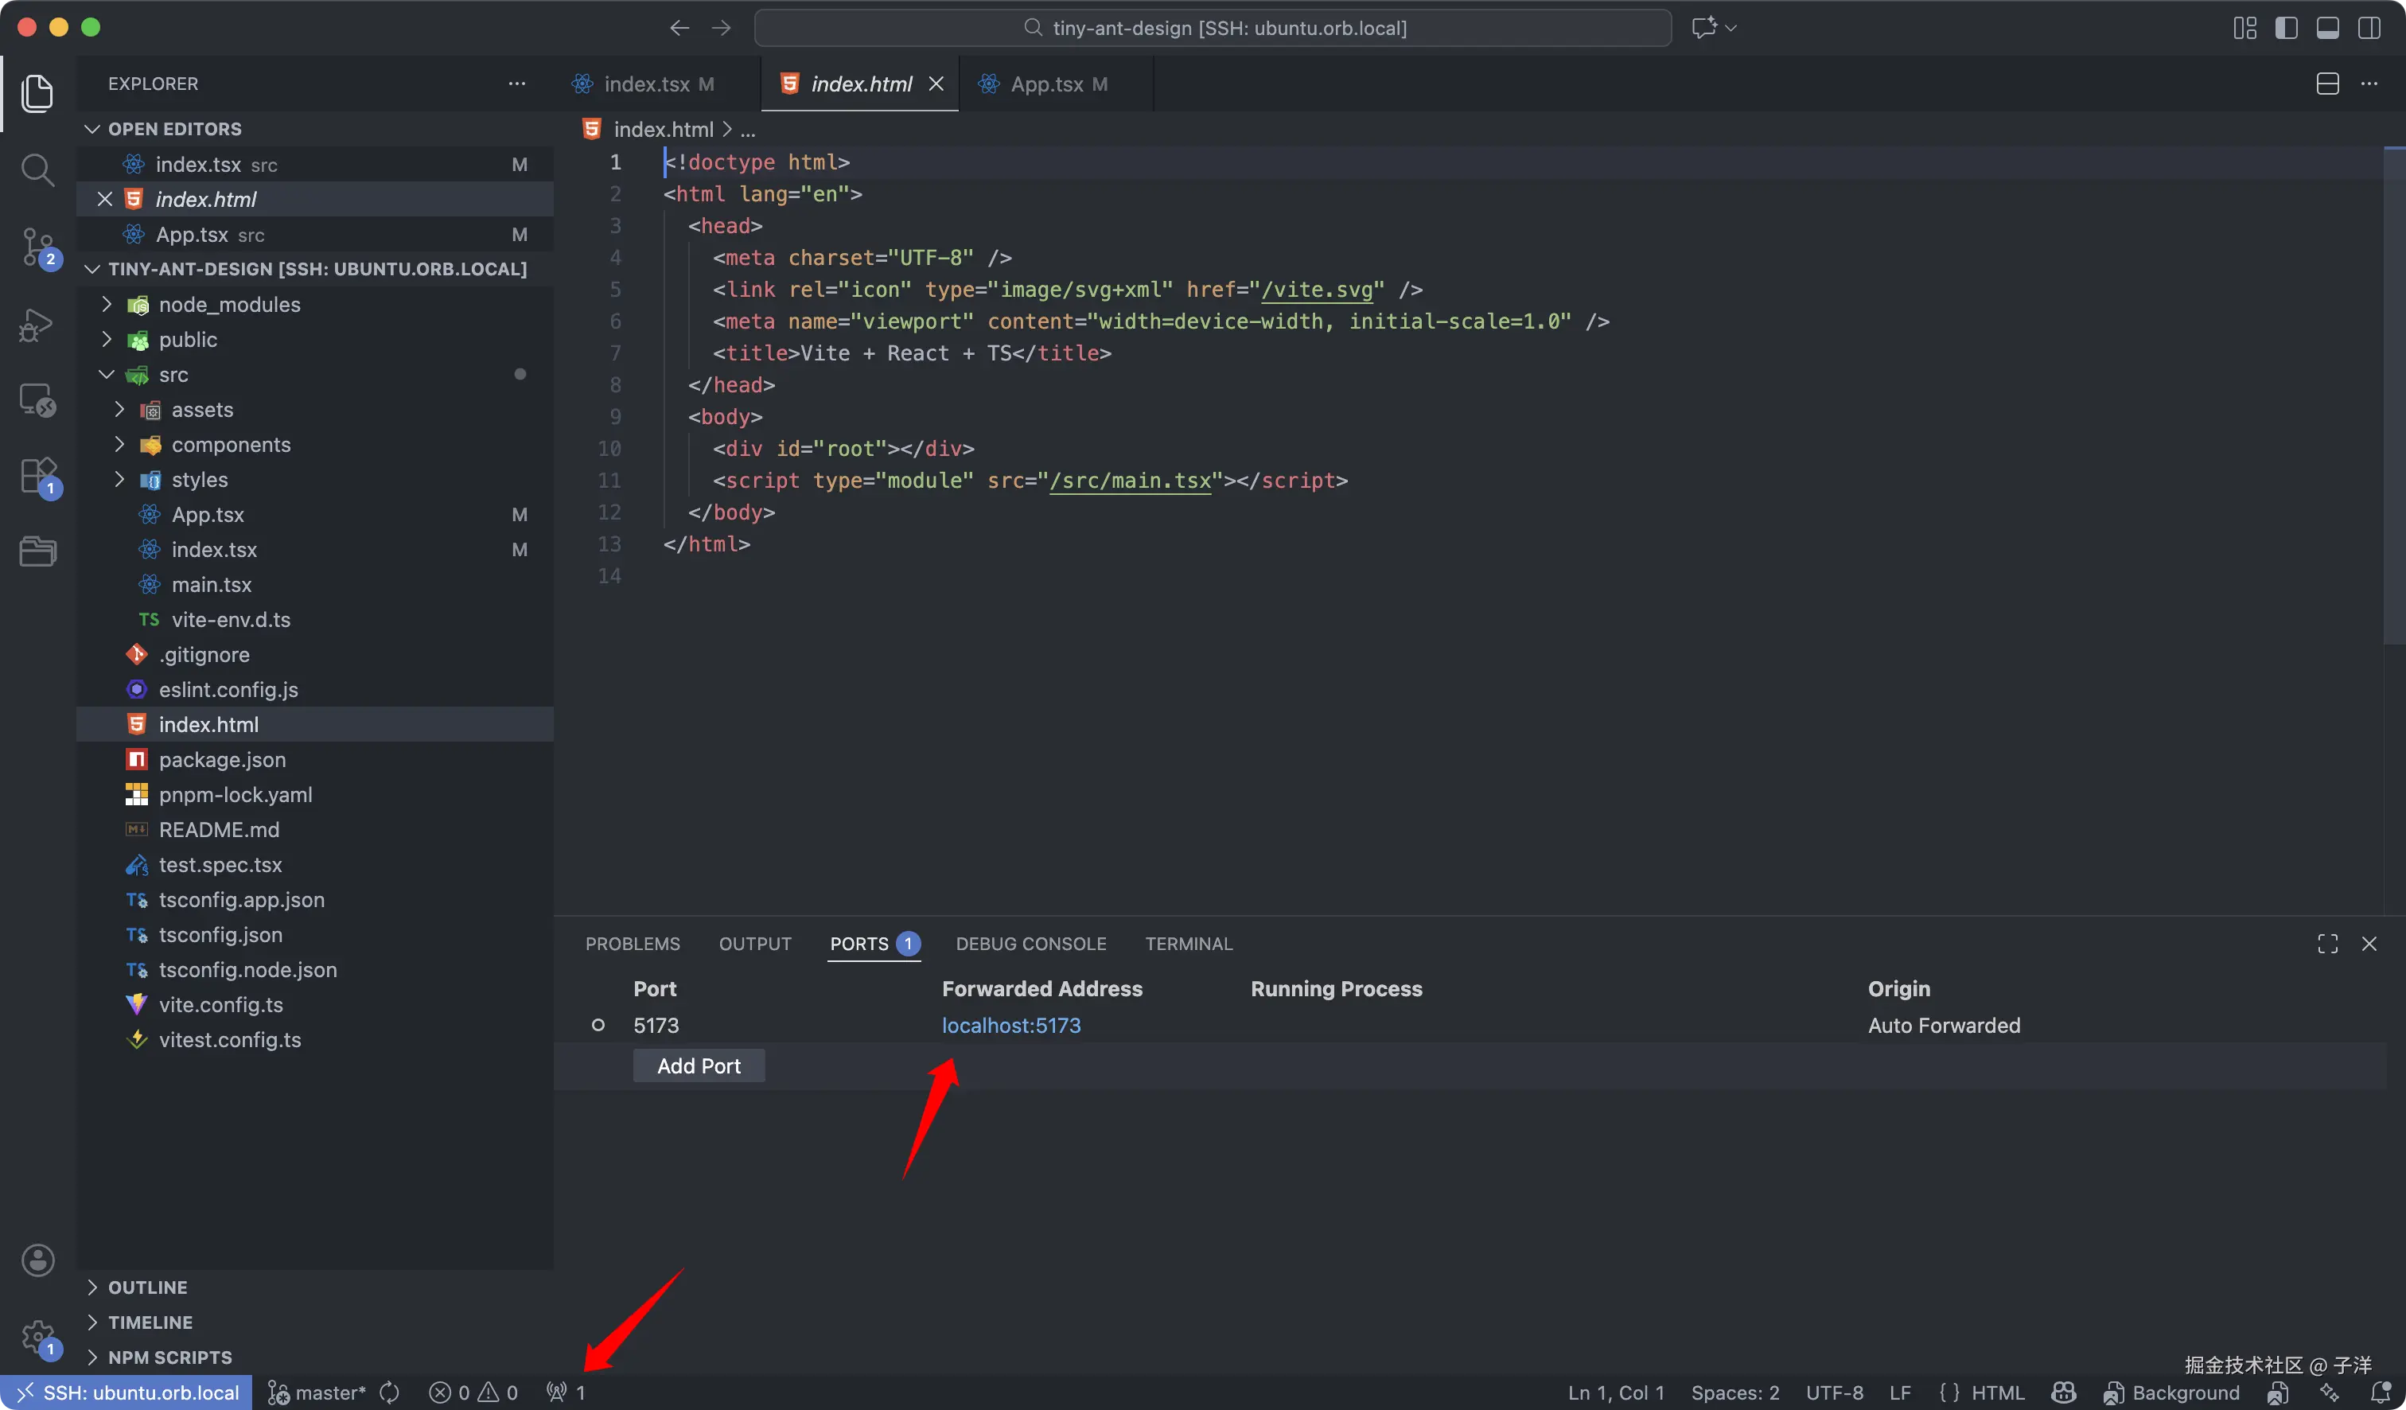Open Extensions view in activity bar

coord(37,474)
